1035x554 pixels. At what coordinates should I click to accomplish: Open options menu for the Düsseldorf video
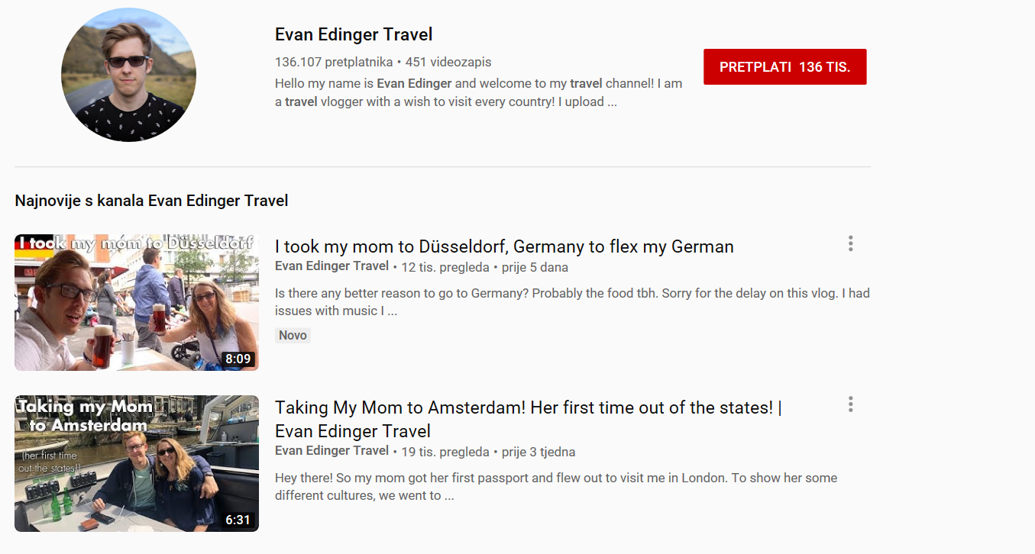pyautogui.click(x=850, y=243)
